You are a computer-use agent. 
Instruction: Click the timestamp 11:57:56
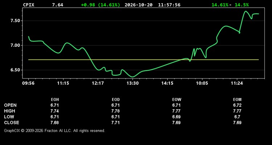(x=169, y=5)
